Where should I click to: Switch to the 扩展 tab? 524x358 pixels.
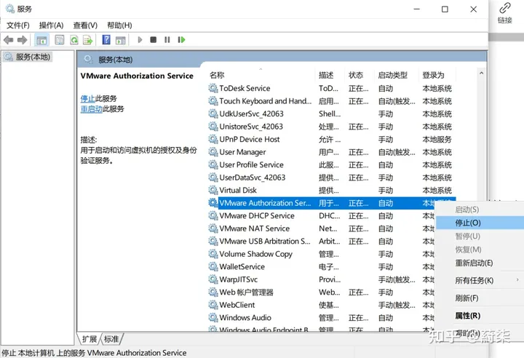(x=90, y=339)
